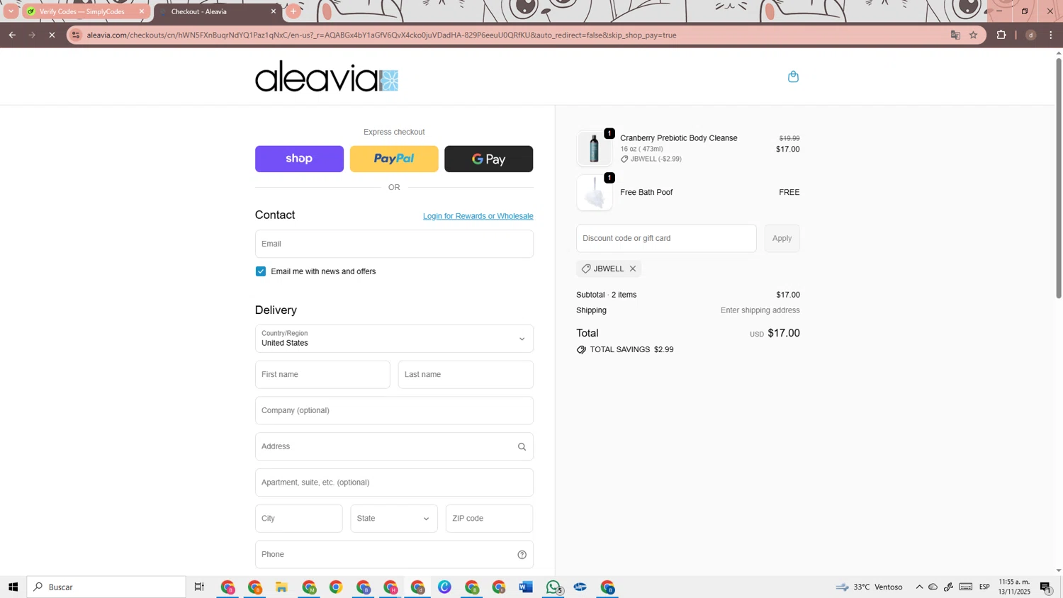Stop loading the page
The height and width of the screenshot is (598, 1063).
[52, 35]
